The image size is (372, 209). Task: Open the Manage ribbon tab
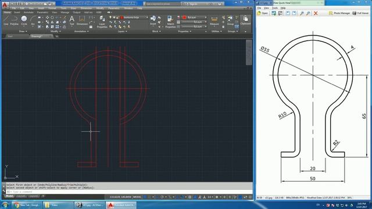[x=65, y=12]
